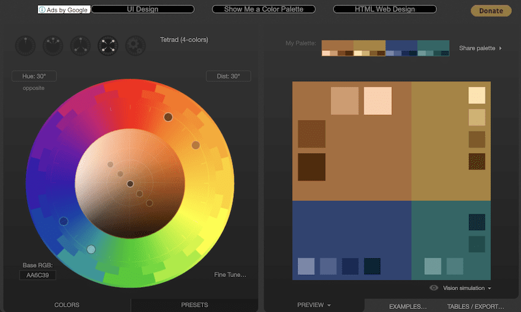Open the Tables / Export tab

point(475,307)
